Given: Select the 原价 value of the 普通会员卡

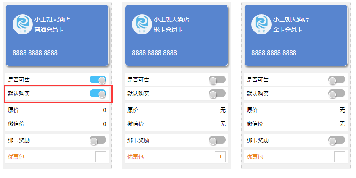Looking at the screenshot, I should tap(105, 110).
